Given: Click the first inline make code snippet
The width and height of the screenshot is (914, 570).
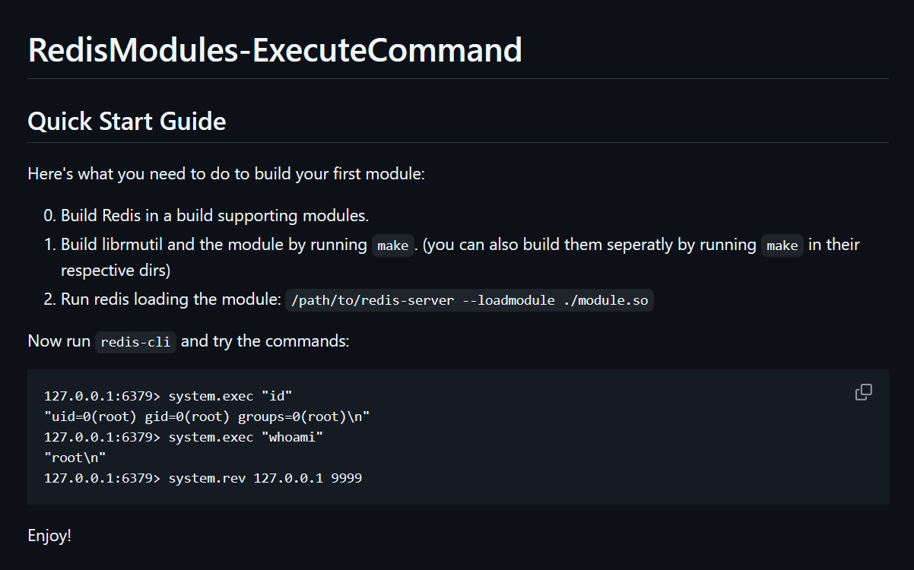Looking at the screenshot, I should [x=392, y=245].
